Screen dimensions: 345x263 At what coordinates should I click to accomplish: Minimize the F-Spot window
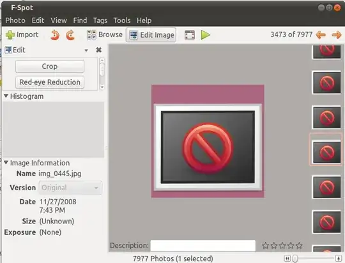(321, 8)
